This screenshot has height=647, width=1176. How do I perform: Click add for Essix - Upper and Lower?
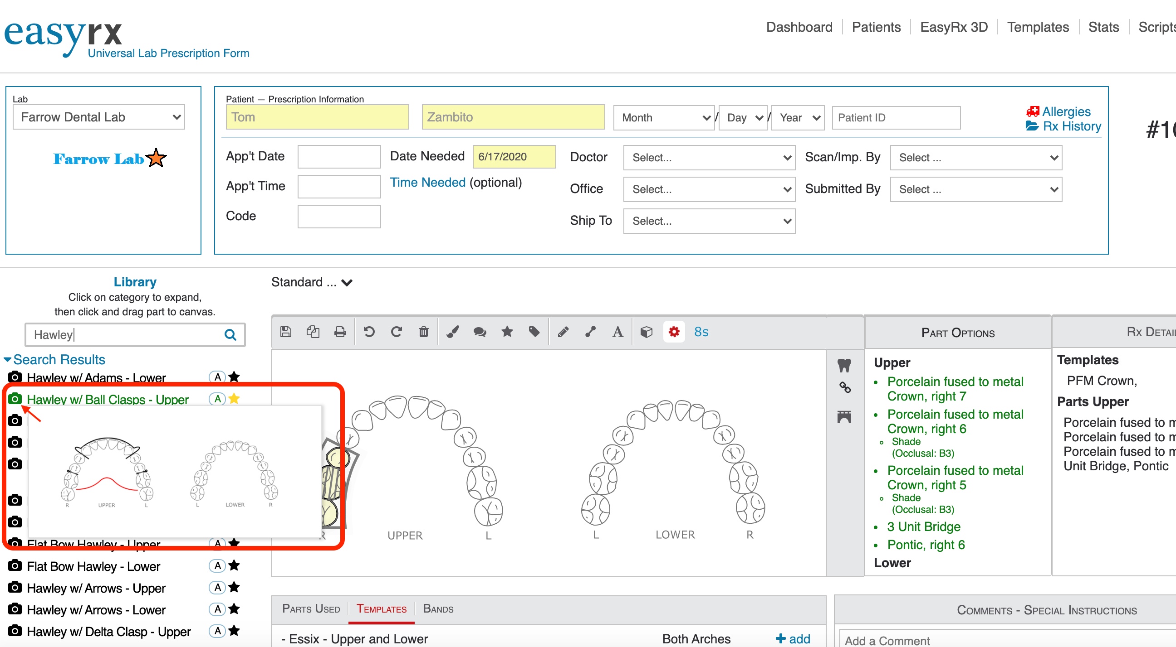pyautogui.click(x=793, y=639)
